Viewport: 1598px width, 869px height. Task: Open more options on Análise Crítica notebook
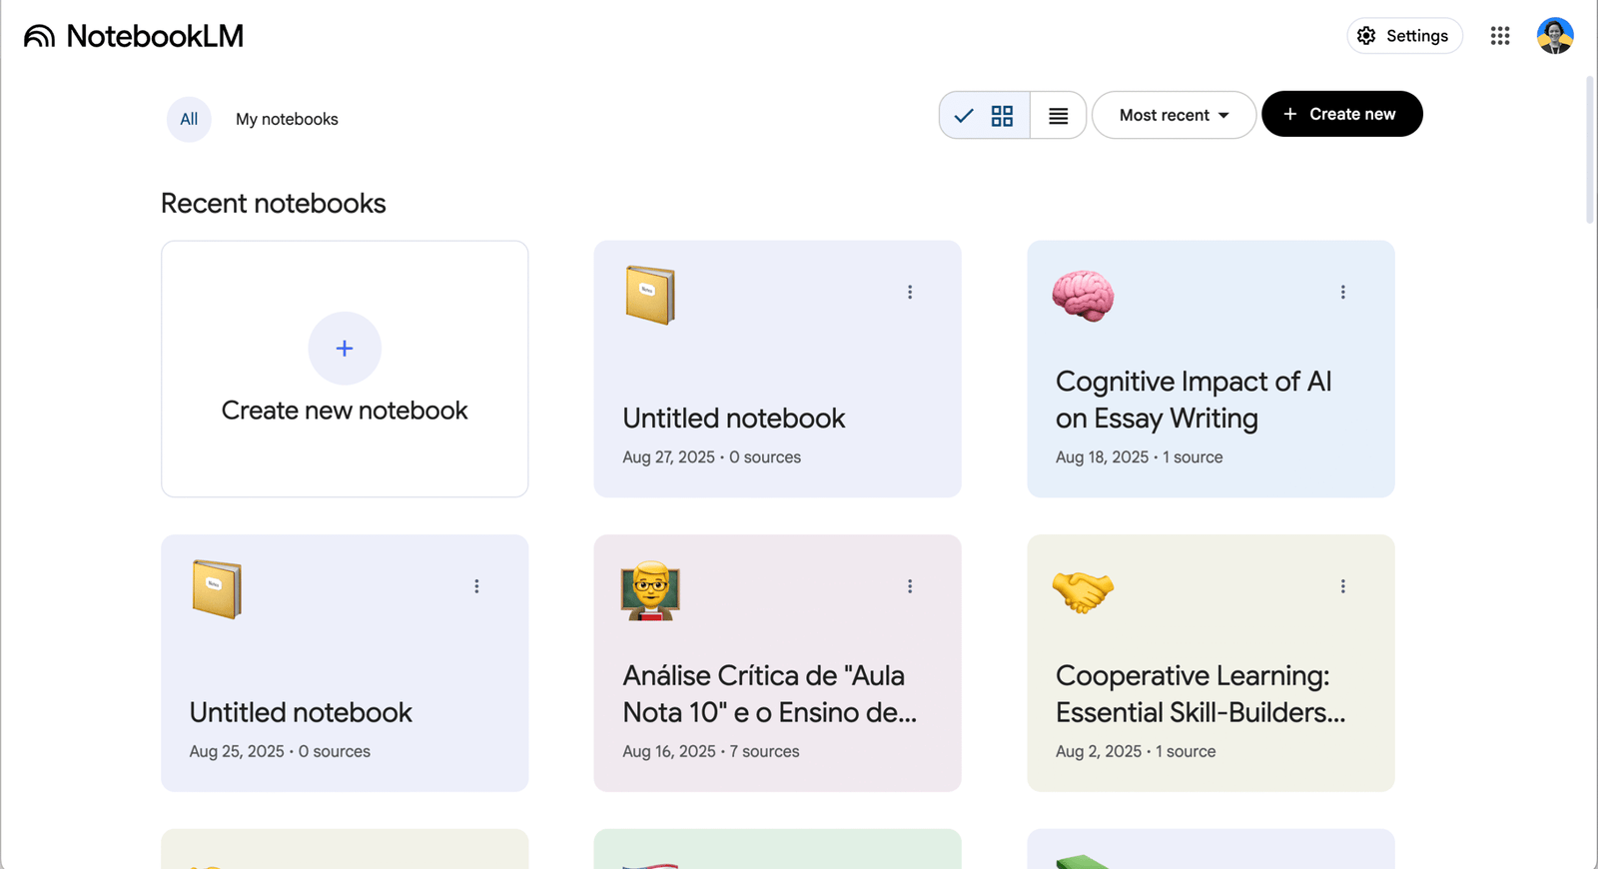point(909,586)
